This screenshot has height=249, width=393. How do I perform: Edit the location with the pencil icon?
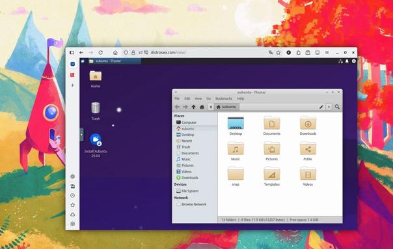[x=321, y=107]
